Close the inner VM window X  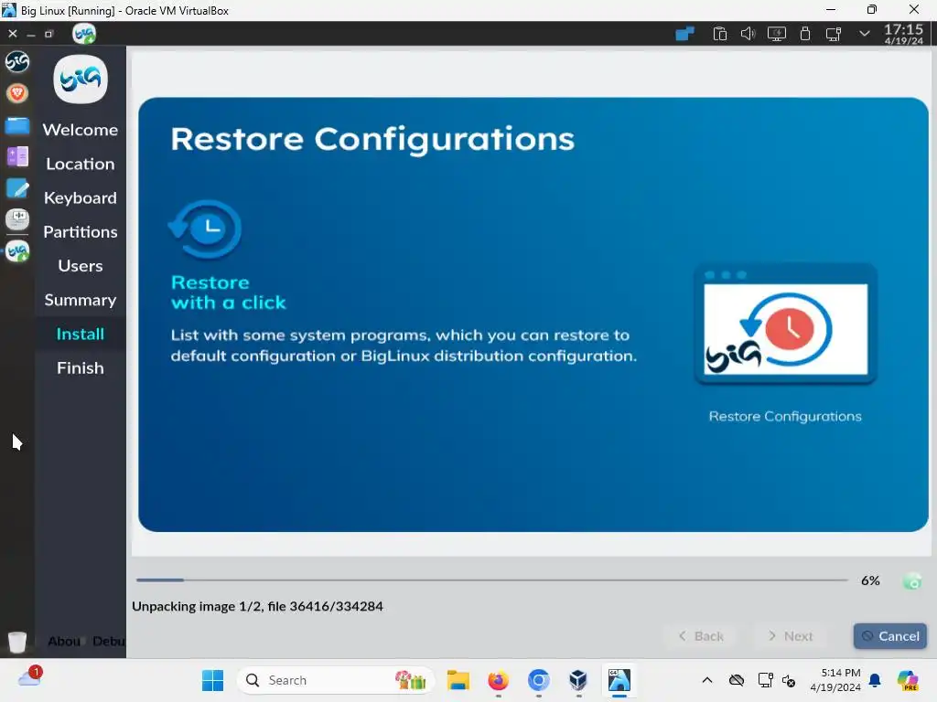pyautogui.click(x=13, y=34)
